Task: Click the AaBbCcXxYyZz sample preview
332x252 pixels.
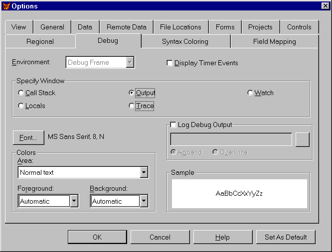Action: 239,193
